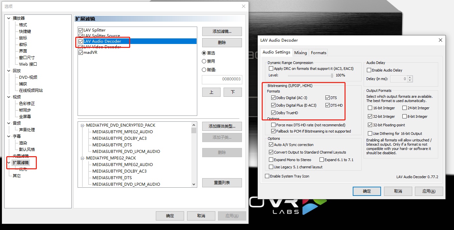Viewport: 454px width, 230px height.
Task: Uncheck the madVR filter
Action: pyautogui.click(x=81, y=52)
